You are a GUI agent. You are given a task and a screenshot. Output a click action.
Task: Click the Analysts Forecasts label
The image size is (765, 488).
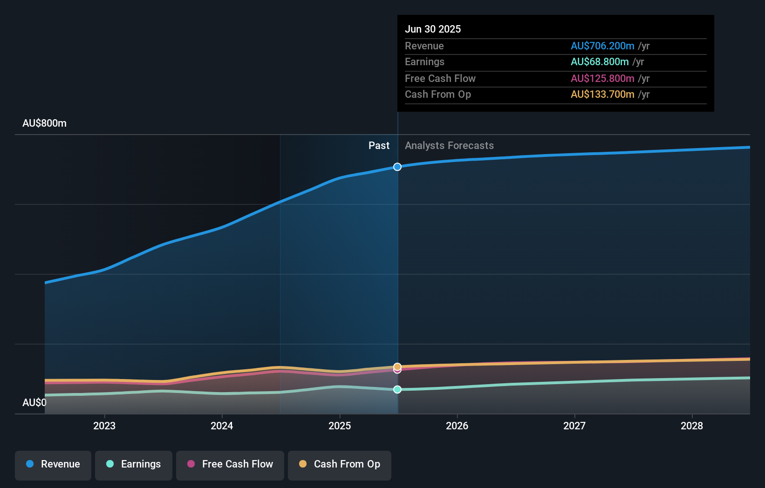coord(449,146)
